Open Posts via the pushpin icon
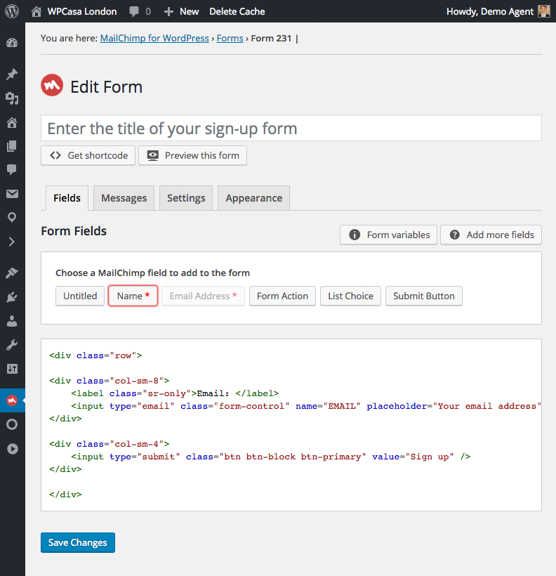Screen dimensions: 556x576 (x=12, y=74)
